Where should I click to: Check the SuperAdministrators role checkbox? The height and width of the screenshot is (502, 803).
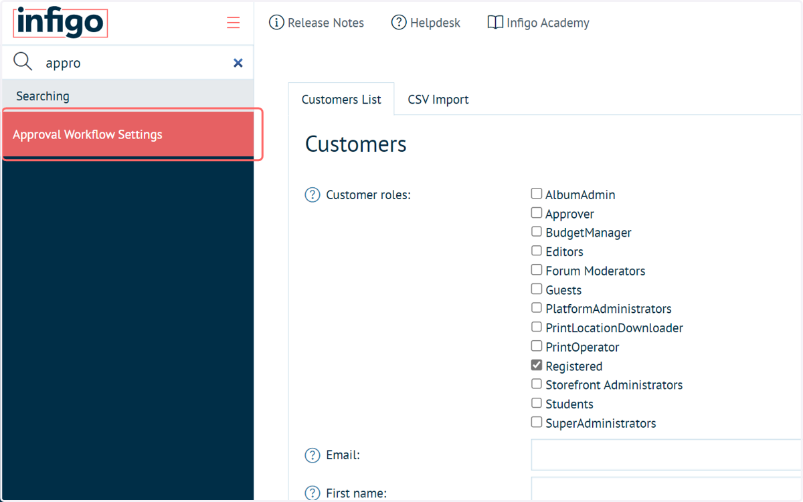[x=537, y=422]
